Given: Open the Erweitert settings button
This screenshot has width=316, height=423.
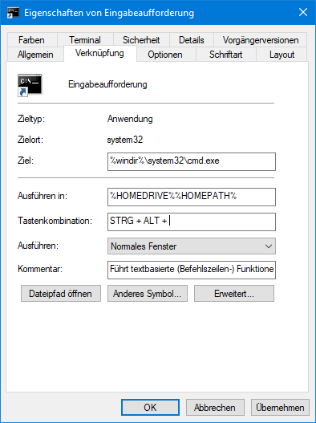Looking at the screenshot, I should tap(234, 293).
